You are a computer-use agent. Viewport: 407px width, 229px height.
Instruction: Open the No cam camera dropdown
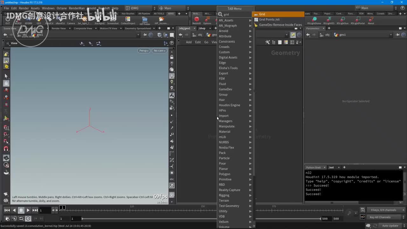click(x=159, y=51)
